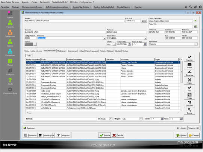This screenshot has height=152, width=203.
Task: Open Clientes in the left sidebar
Action: click(x=10, y=43)
